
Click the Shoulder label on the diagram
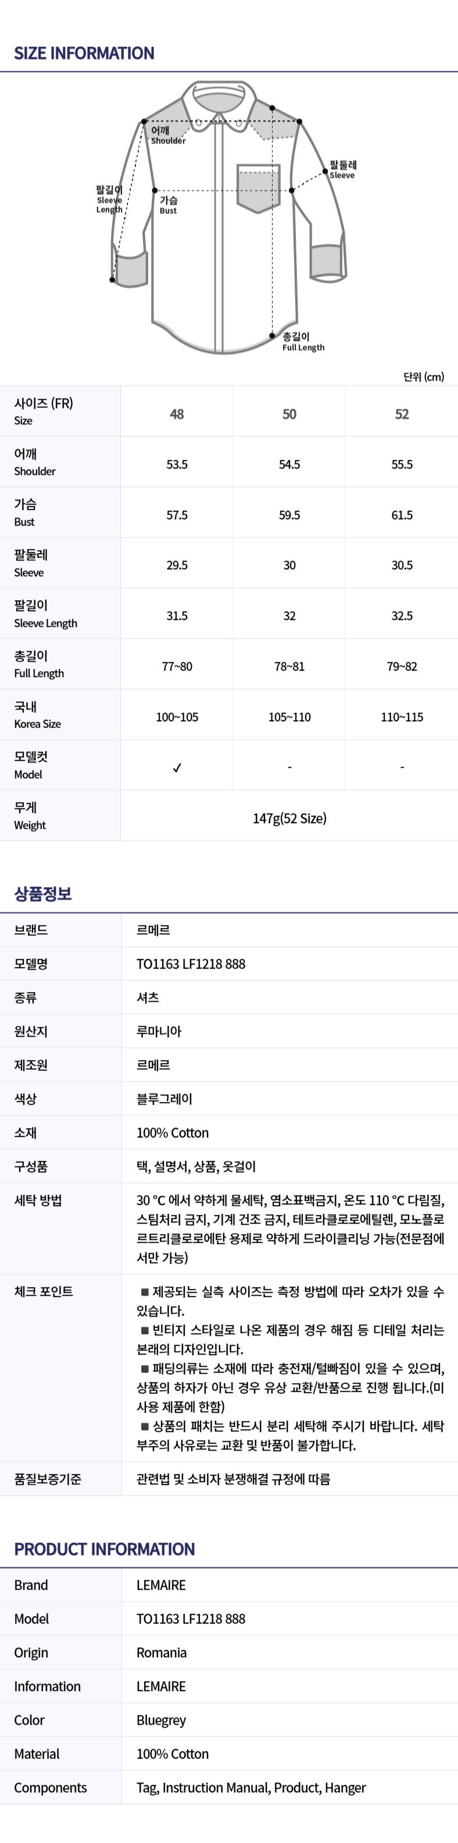[167, 135]
